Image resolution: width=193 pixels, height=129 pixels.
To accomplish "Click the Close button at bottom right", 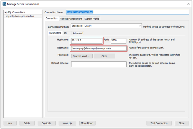I will tap(182, 123).
